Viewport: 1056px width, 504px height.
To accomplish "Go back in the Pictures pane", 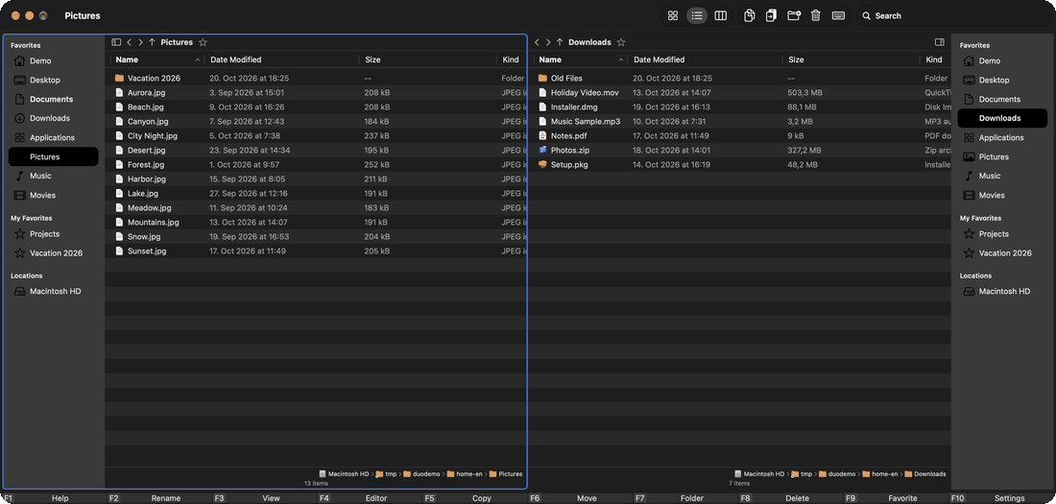I will (130, 42).
